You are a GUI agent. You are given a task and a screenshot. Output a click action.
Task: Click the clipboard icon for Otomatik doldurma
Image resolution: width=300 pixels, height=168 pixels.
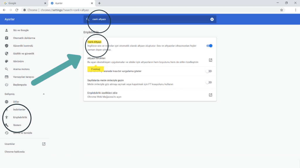tap(6, 38)
